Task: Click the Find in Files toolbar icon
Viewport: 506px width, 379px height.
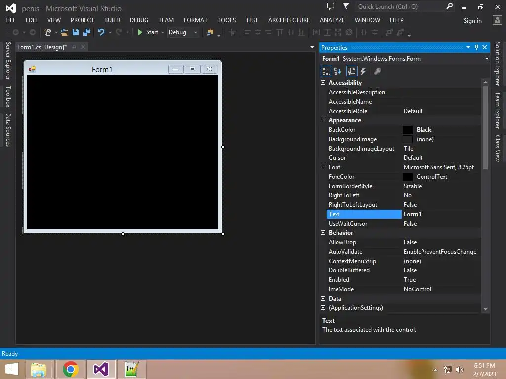Action: coord(210,32)
